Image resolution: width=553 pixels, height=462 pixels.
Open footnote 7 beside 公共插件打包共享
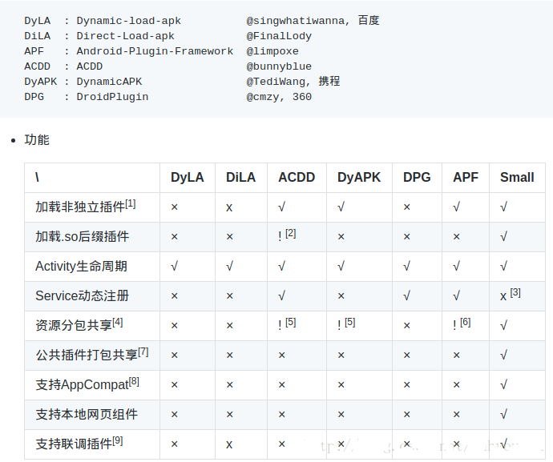[143, 352]
